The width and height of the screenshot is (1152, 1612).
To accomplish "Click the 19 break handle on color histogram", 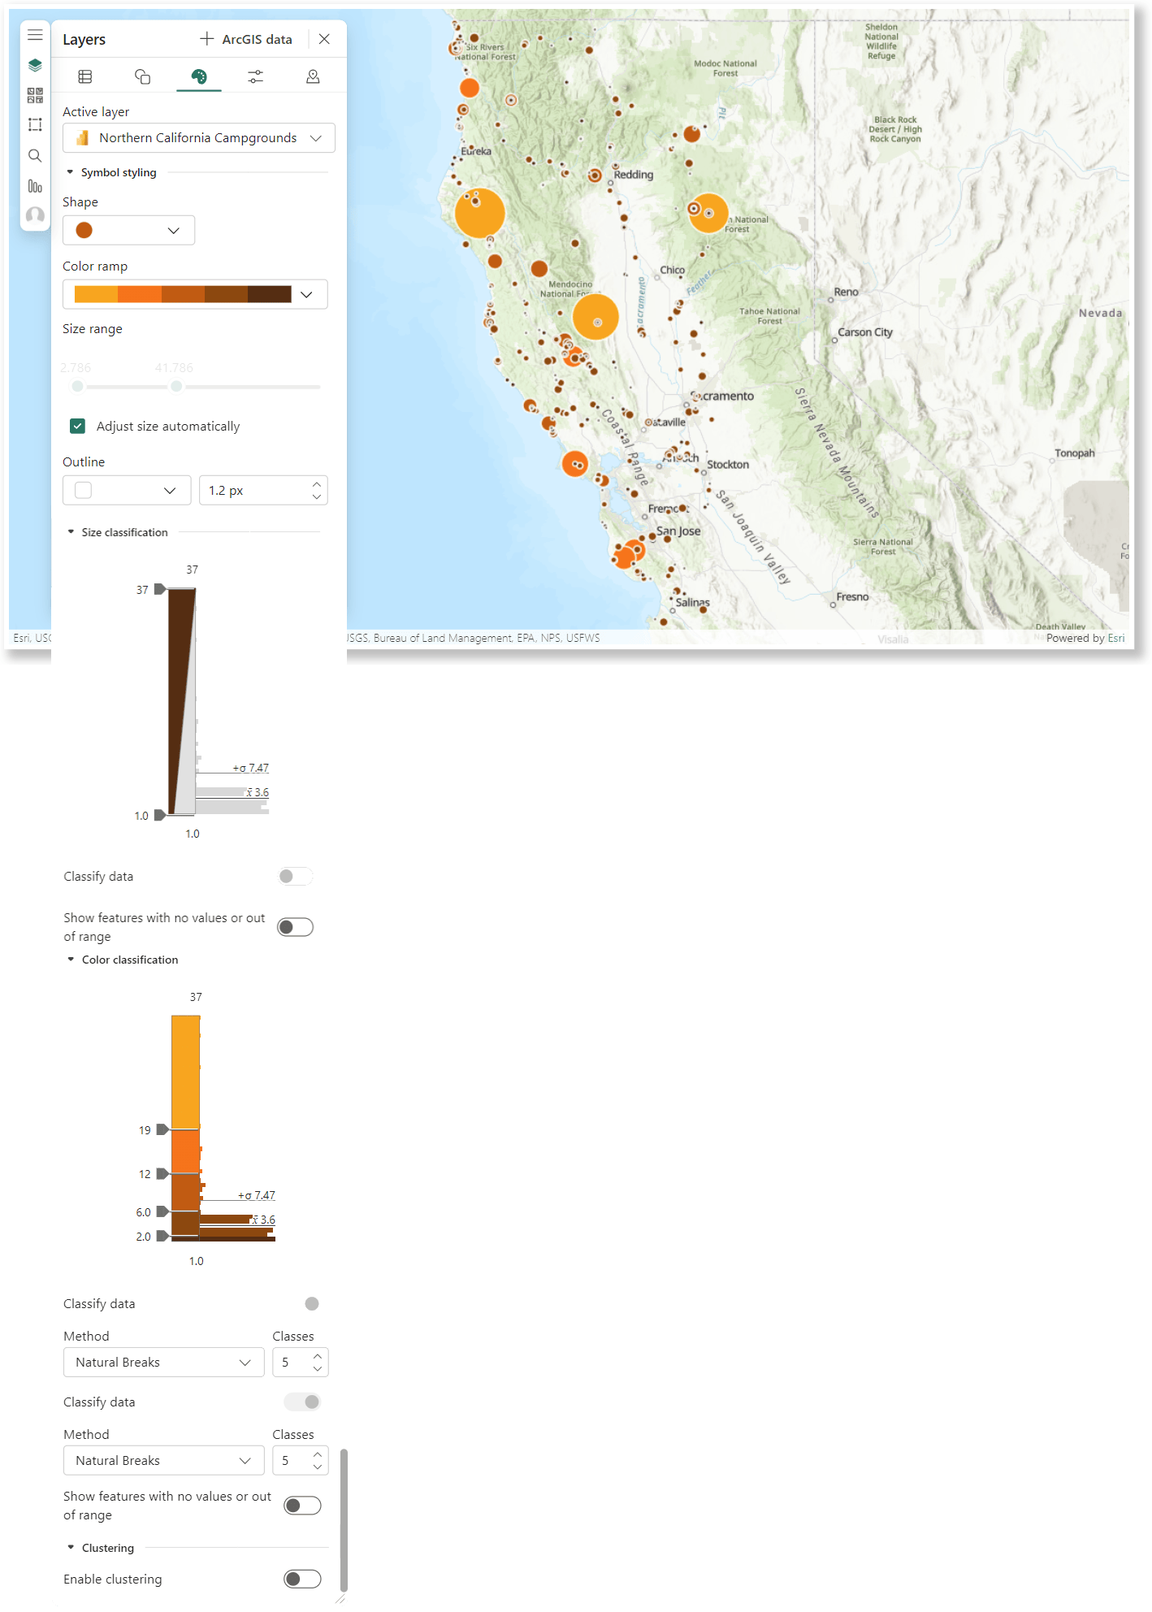I will [x=162, y=1129].
